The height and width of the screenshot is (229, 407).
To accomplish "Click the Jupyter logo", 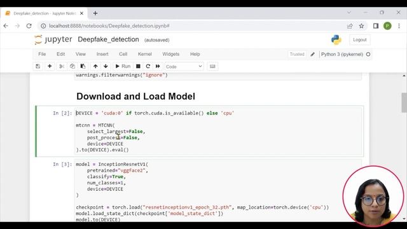I will coord(53,39).
